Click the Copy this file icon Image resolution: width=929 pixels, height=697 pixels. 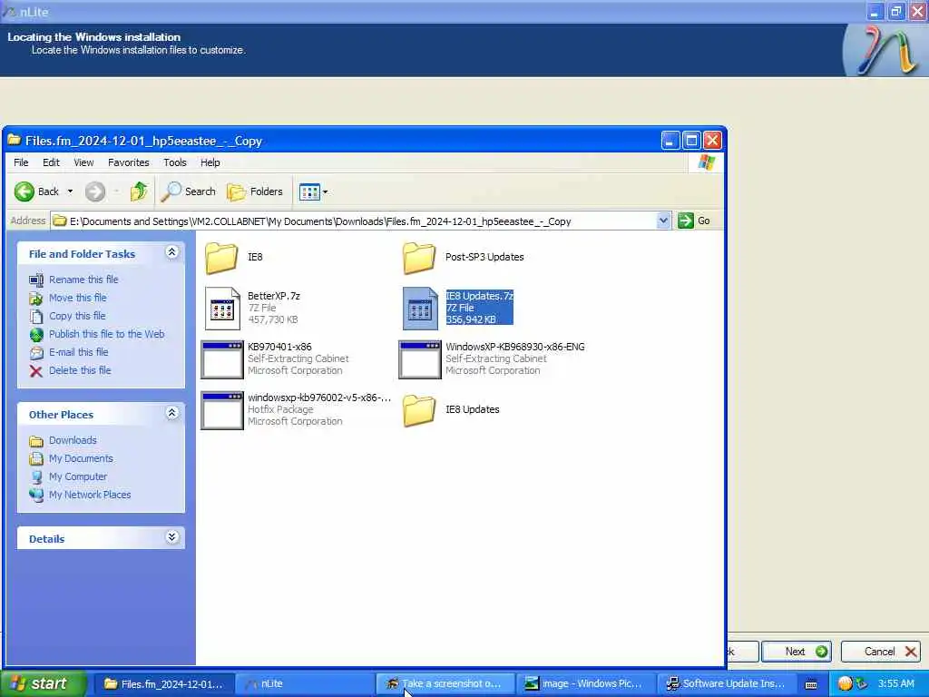point(36,317)
